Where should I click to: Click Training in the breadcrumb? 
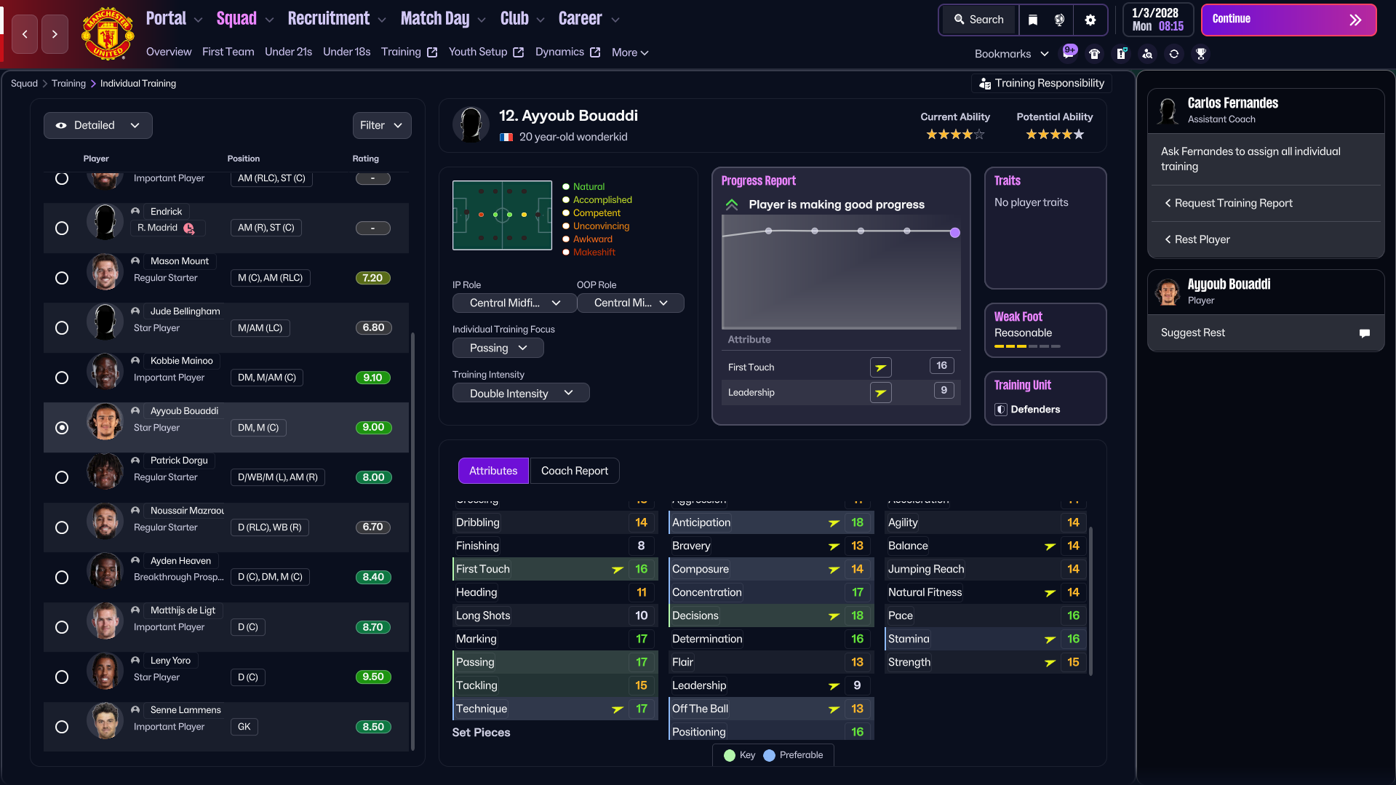coord(68,84)
